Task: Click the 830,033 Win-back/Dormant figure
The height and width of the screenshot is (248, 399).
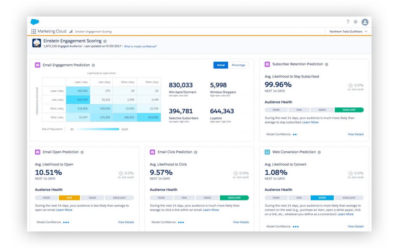Action: point(181,85)
